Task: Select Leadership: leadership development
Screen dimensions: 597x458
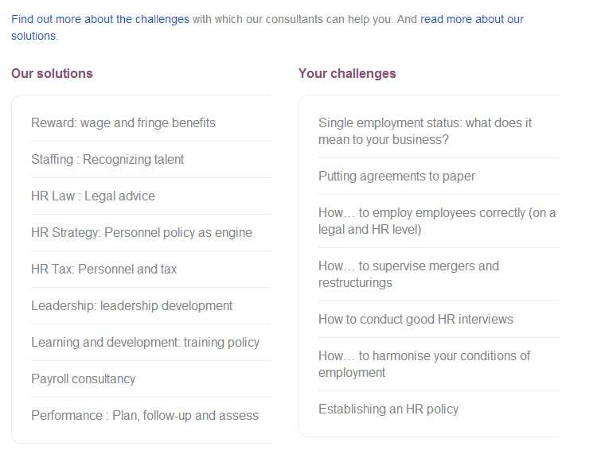Action: 131,305
